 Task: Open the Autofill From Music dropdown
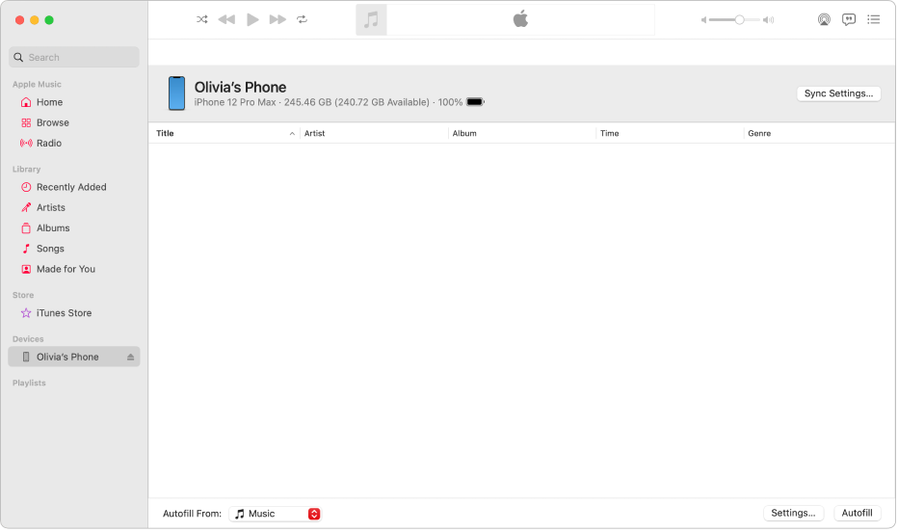click(275, 514)
